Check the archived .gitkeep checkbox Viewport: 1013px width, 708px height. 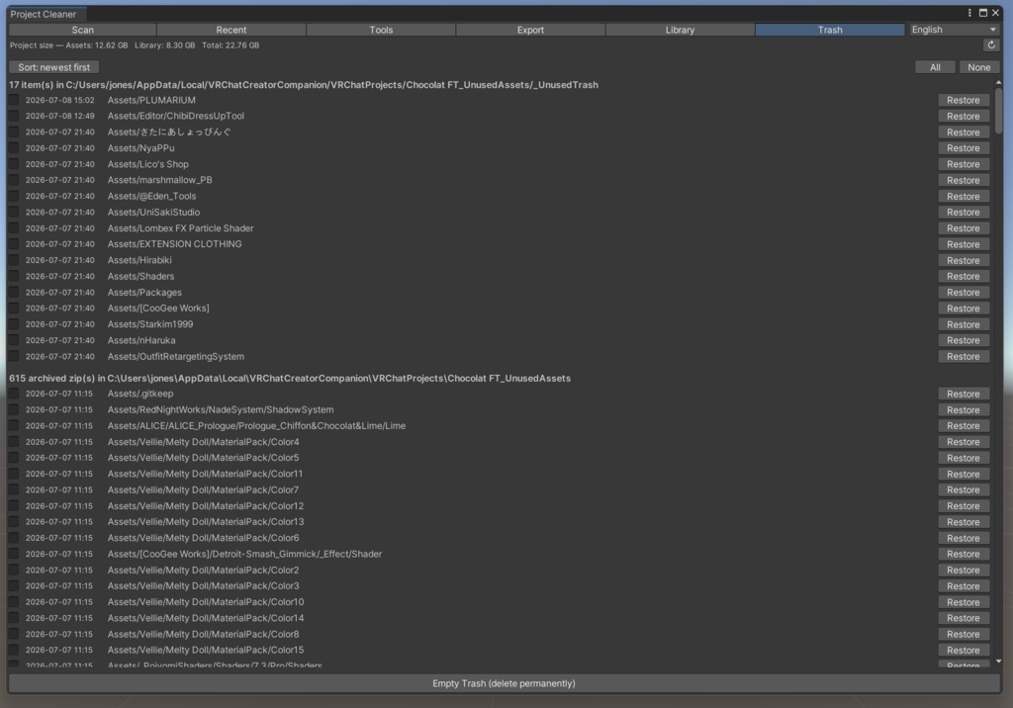tap(14, 395)
